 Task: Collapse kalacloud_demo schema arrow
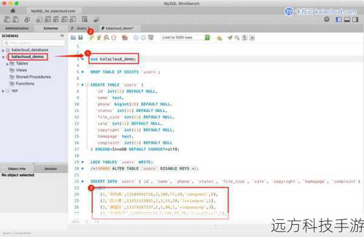(x=3, y=57)
